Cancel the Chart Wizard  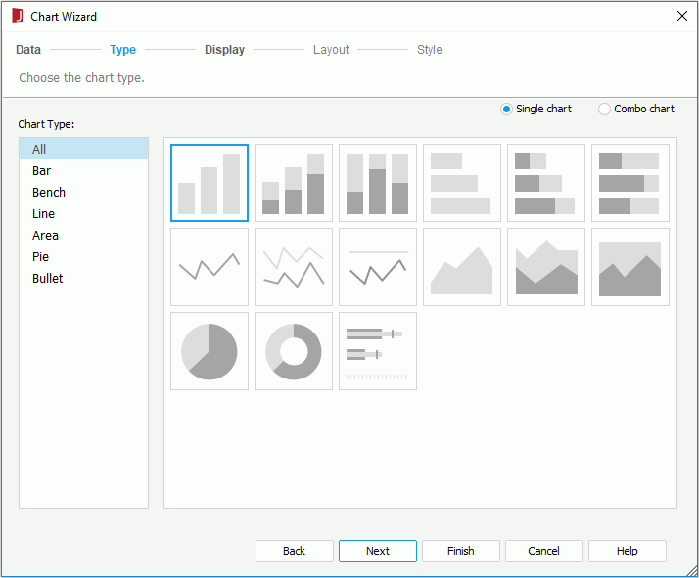click(x=544, y=551)
